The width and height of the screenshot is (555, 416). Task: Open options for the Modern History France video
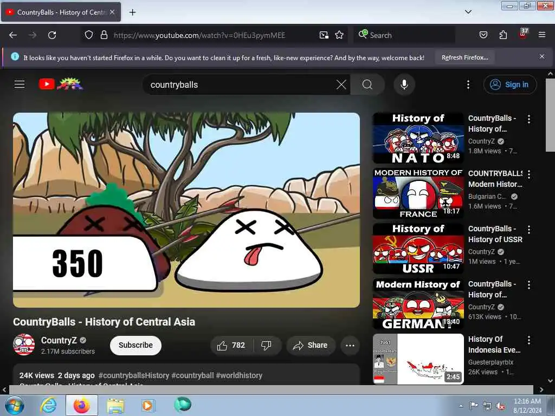[529, 174]
